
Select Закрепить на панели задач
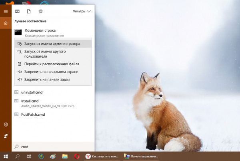[x=47, y=80]
